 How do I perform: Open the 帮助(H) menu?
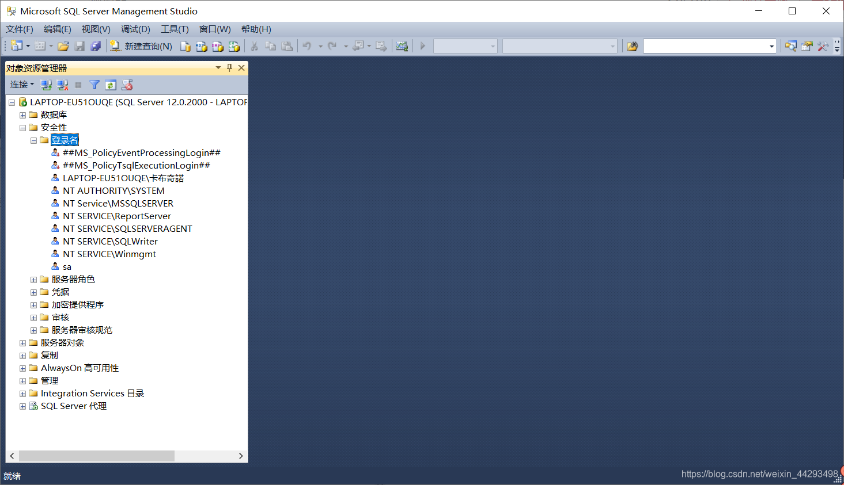tap(256, 29)
